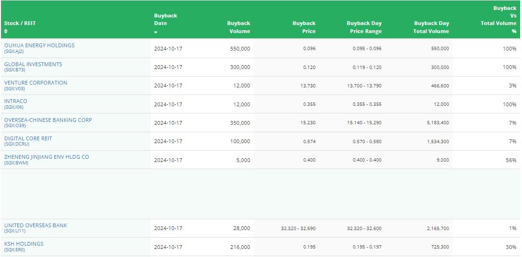
Task: Click Buyback Day Price Range header
Action: pos(364,27)
